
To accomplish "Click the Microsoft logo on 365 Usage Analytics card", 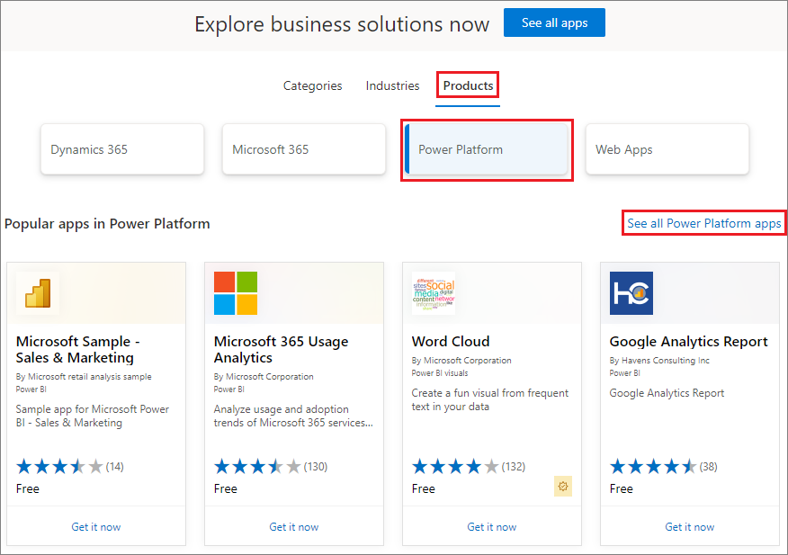I will click(236, 293).
